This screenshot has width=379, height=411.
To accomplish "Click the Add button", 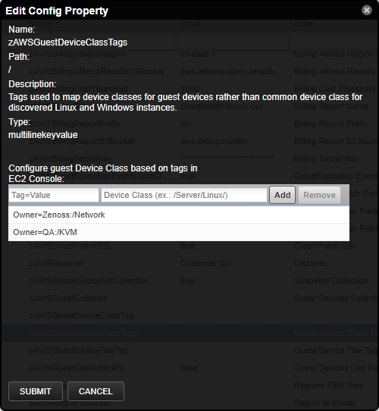I will pos(282,195).
